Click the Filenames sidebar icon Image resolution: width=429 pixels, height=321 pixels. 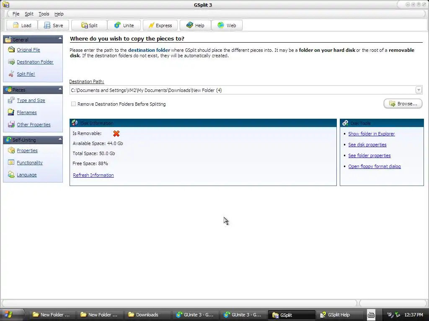click(11, 112)
